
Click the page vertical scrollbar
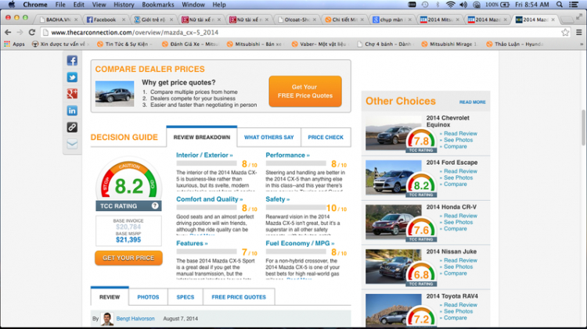coord(583,127)
